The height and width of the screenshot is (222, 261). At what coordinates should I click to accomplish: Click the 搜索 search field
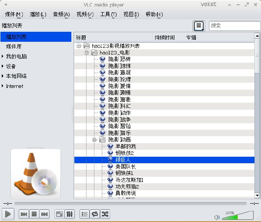[x=235, y=26]
